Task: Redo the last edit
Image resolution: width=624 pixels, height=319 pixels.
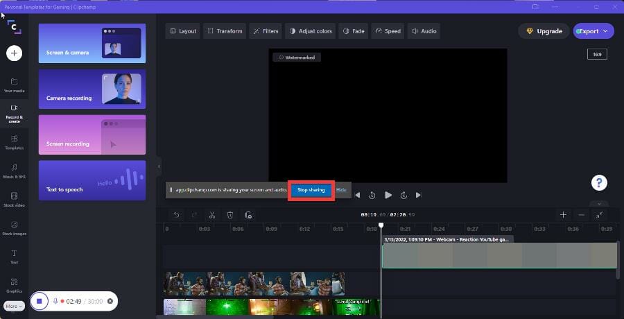Action: (194, 215)
